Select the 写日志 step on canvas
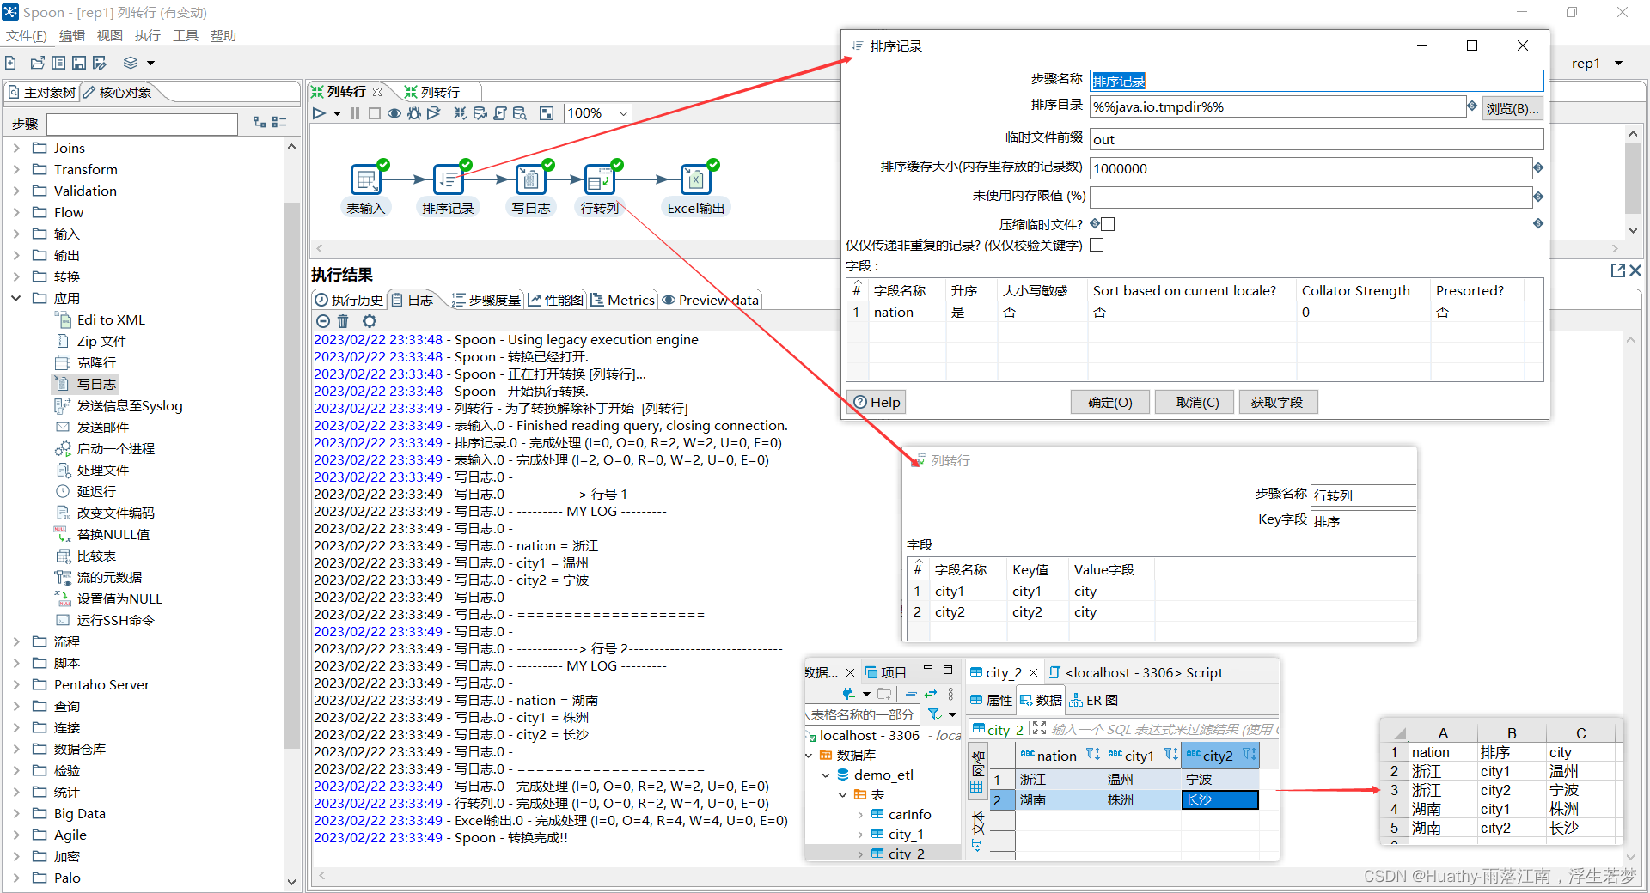This screenshot has height=893, width=1650. click(531, 179)
